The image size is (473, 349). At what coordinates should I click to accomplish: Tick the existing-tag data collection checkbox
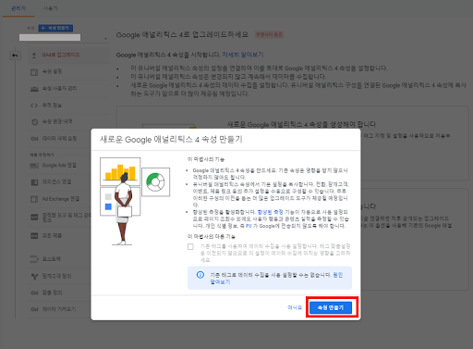[x=190, y=246]
